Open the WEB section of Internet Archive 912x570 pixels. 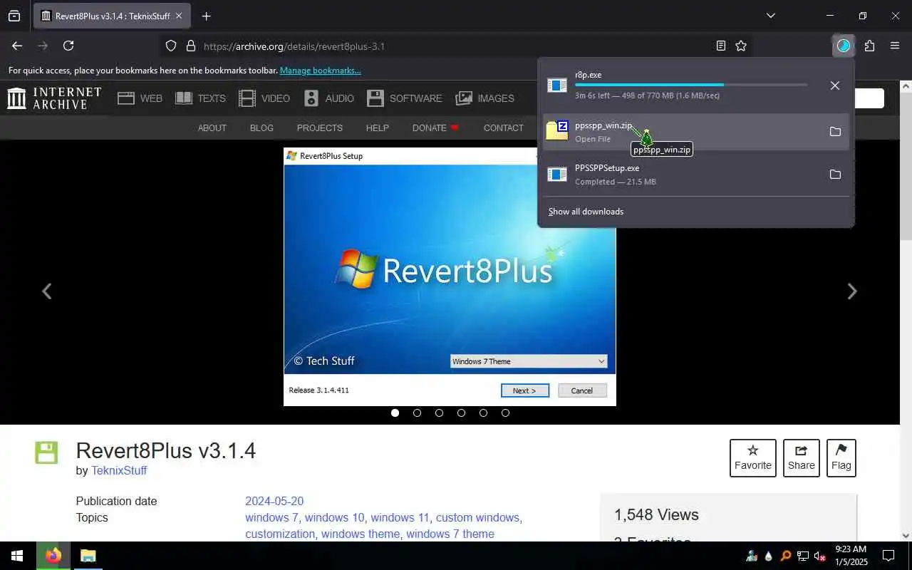pyautogui.click(x=140, y=98)
